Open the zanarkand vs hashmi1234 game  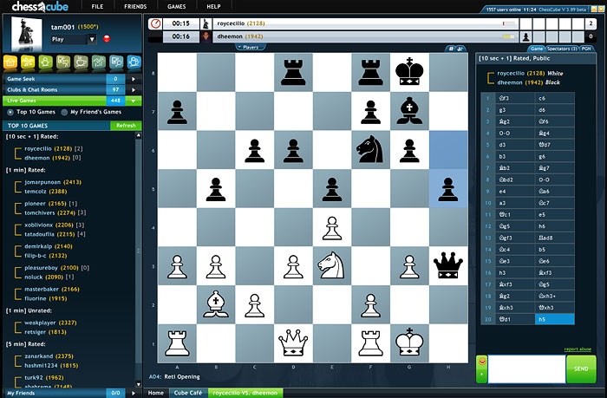(x=46, y=361)
